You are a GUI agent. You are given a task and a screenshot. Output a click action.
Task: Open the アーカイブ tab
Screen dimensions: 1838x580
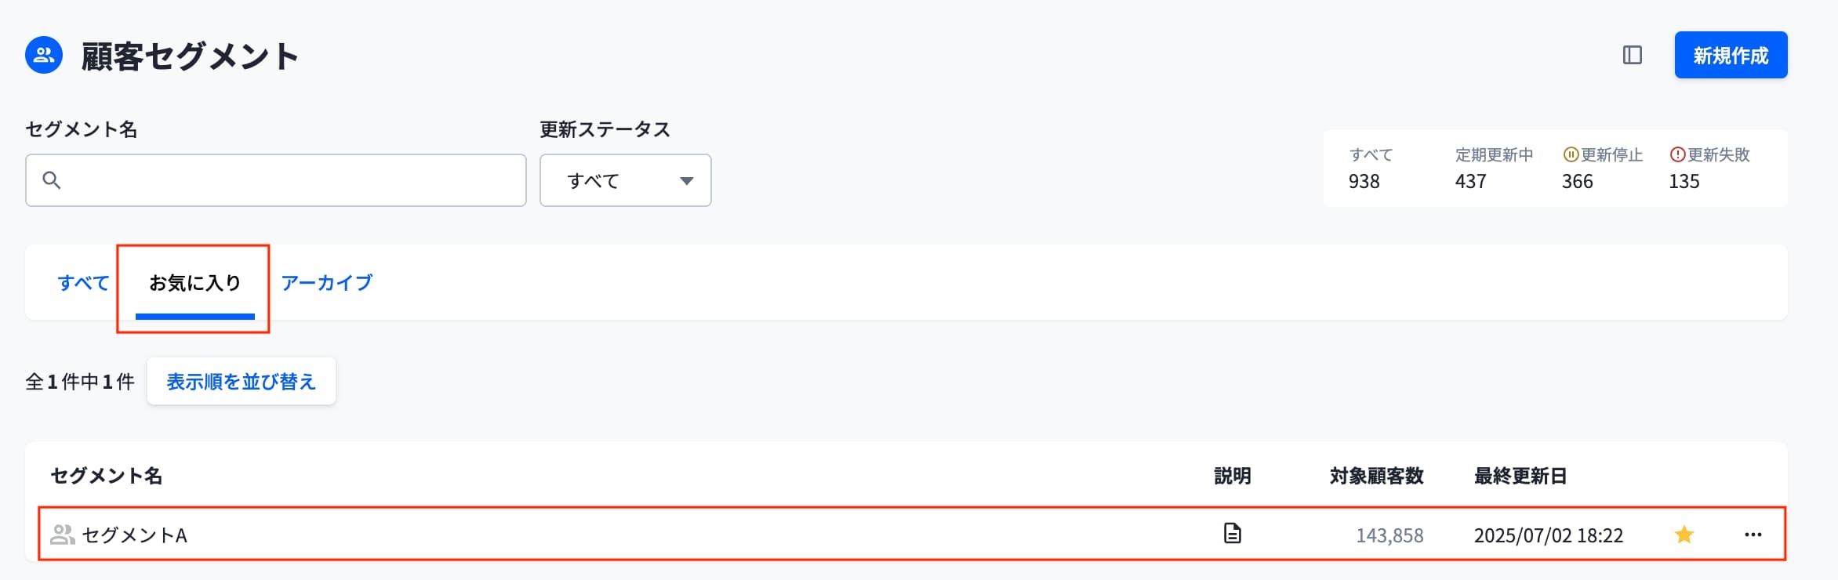(326, 282)
